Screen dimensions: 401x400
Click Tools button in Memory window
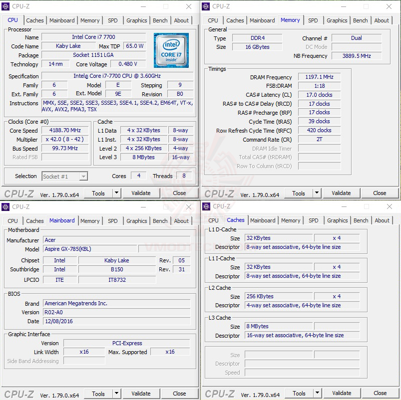299,193
